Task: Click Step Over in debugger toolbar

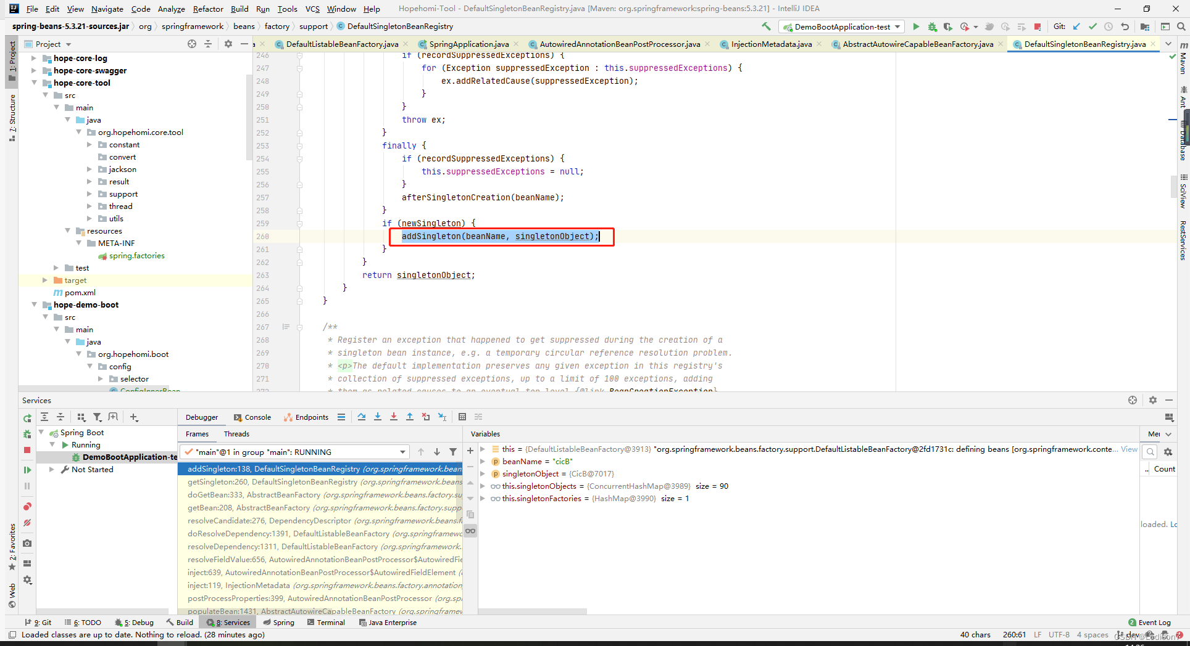Action: pos(362,417)
